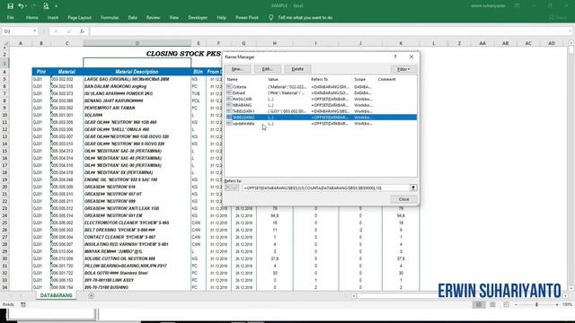This screenshot has width=575, height=323.
Task: Focus the Tell me what you want search box
Action: click(305, 18)
